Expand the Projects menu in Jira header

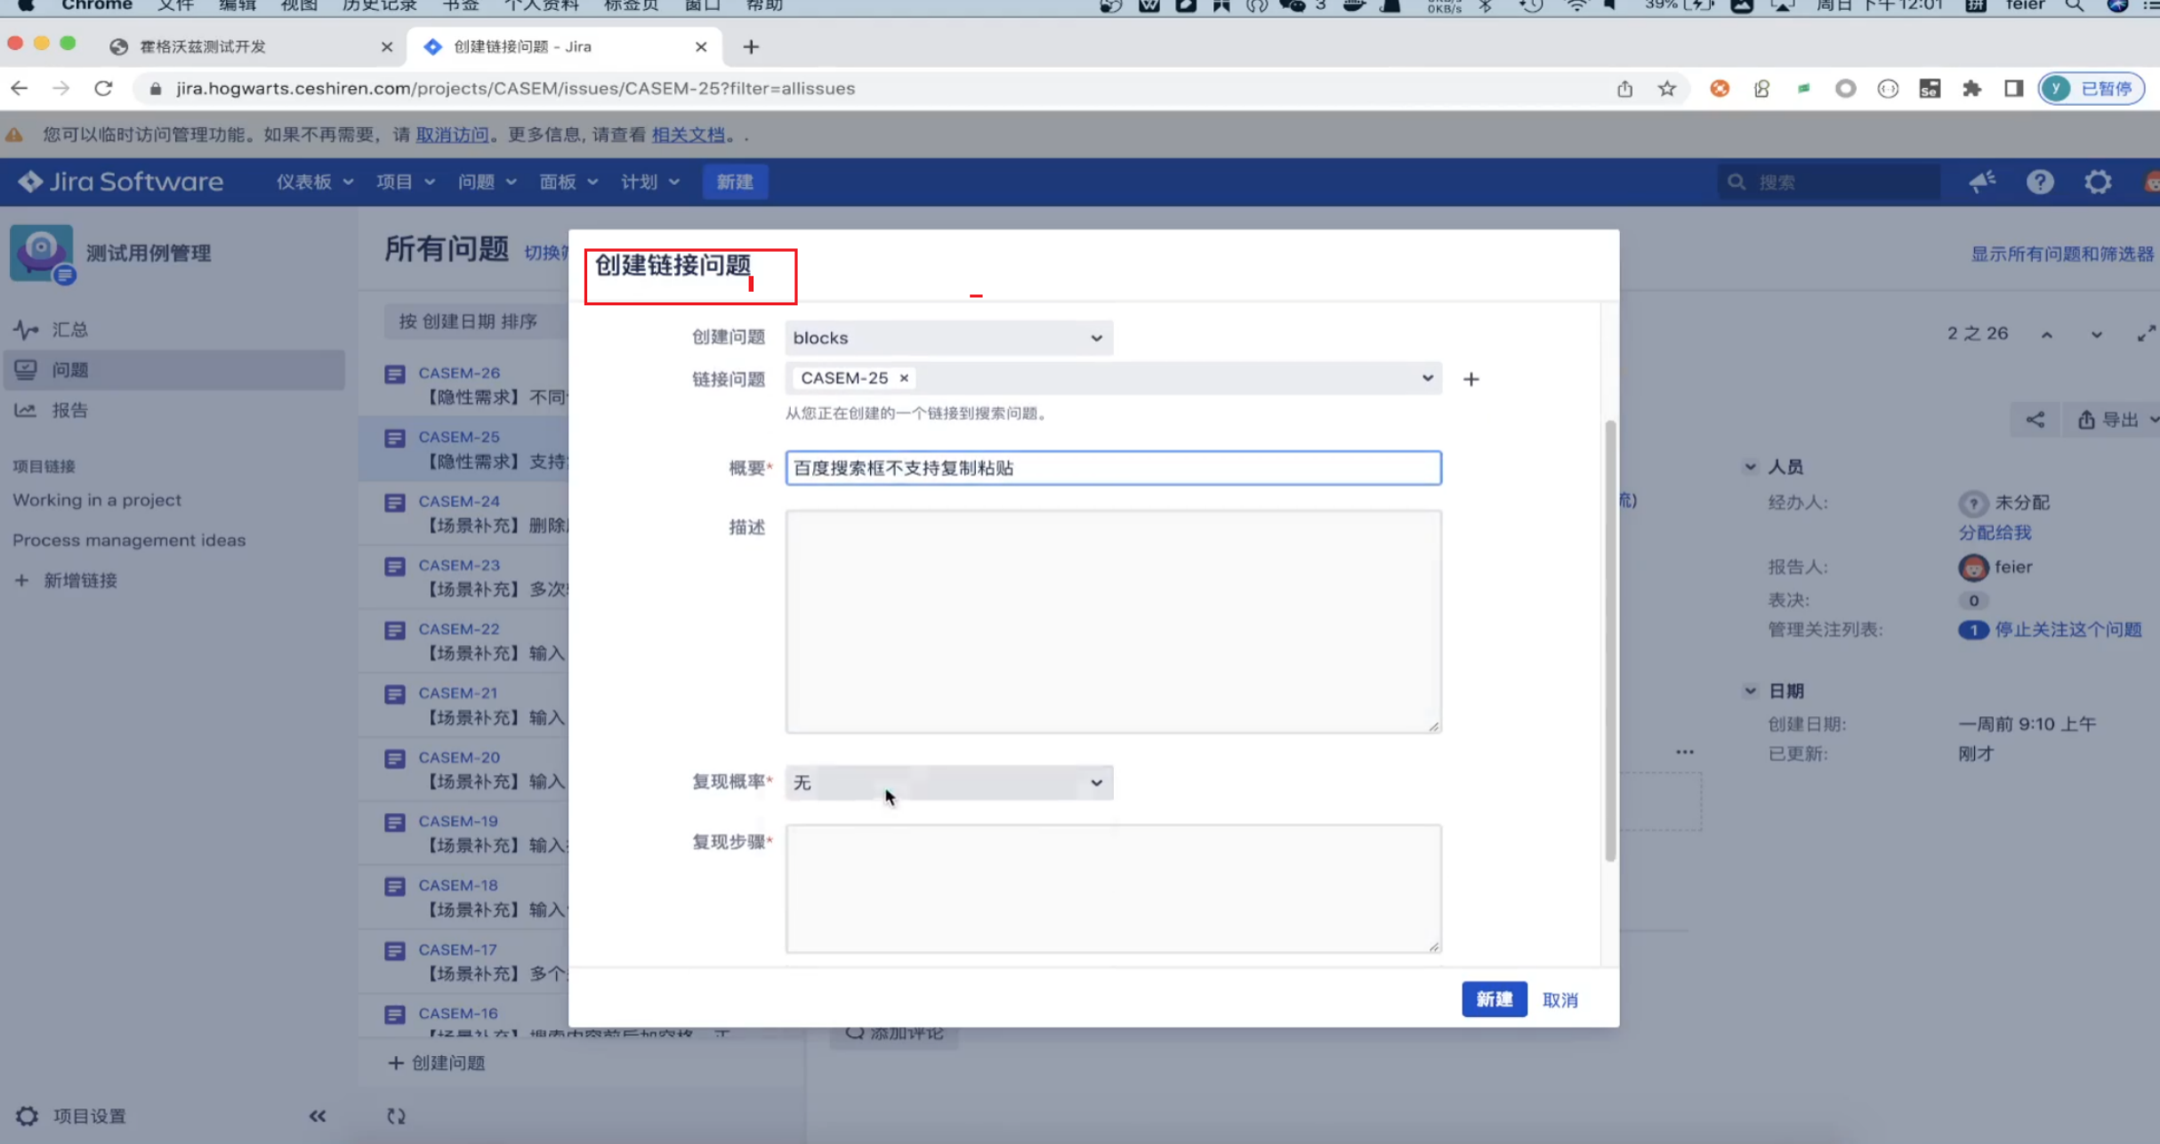[x=405, y=181]
